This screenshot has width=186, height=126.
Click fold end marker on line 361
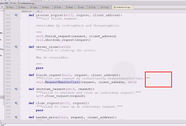[x=20, y=82]
